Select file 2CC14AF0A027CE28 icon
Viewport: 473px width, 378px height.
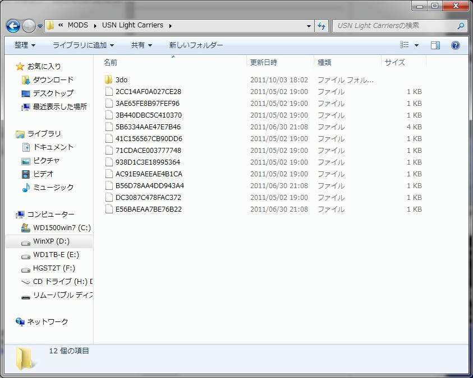click(x=109, y=91)
